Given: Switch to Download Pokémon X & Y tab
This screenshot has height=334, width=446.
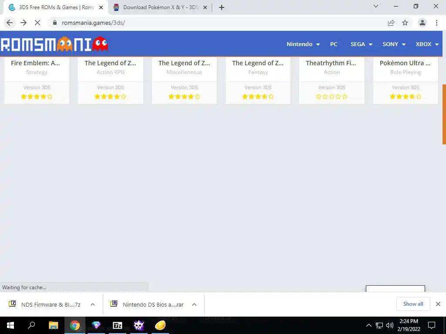Looking at the screenshot, I should (160, 7).
